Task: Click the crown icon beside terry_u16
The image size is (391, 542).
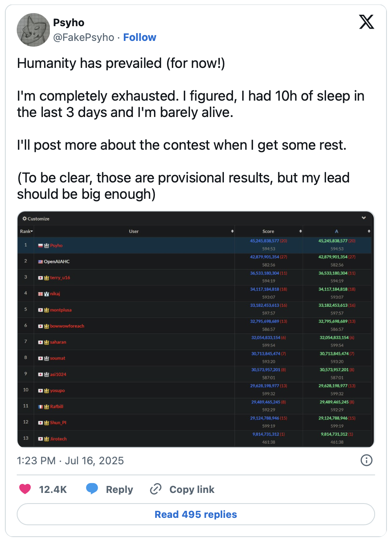Action: coord(47,278)
